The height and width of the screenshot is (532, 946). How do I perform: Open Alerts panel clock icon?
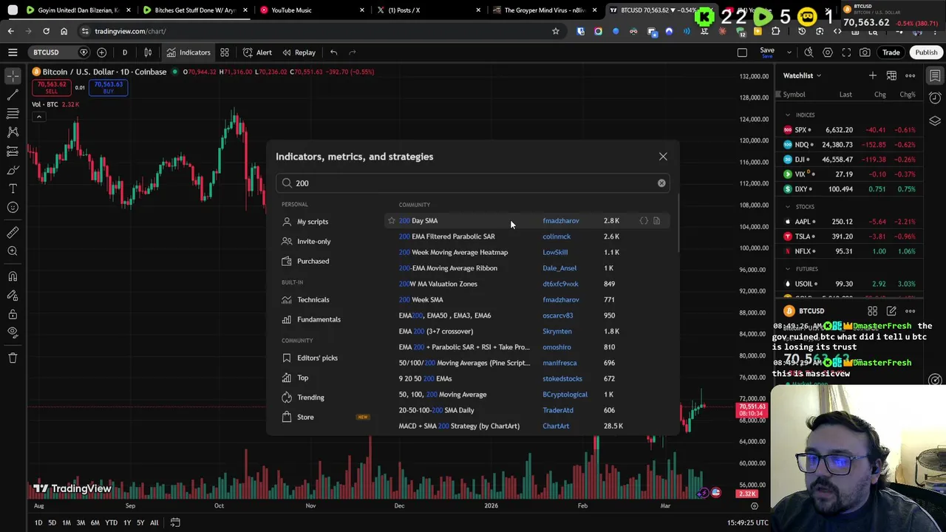935,98
